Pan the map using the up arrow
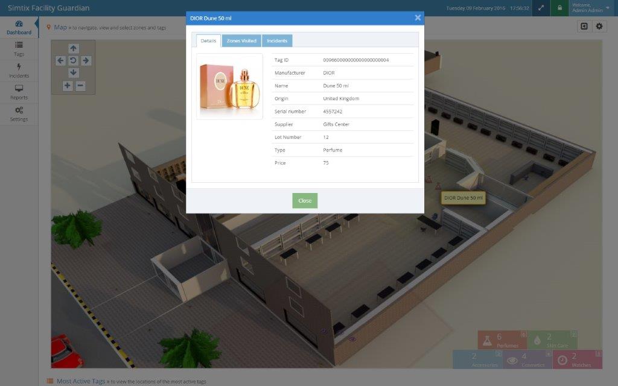This screenshot has width=618, height=386. click(x=73, y=48)
